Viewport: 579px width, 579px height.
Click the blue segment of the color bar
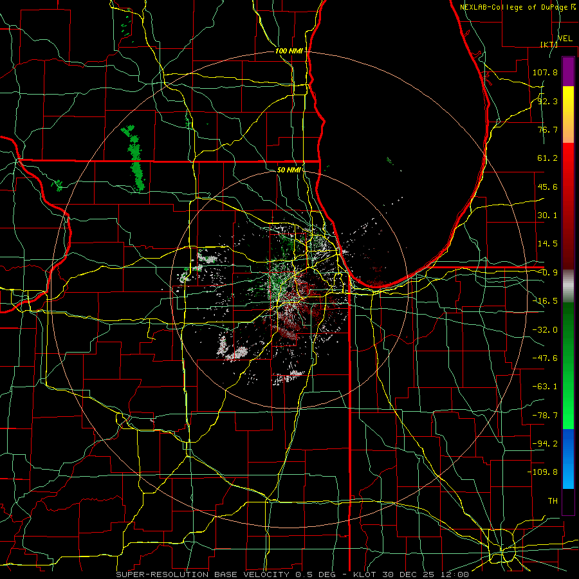[568, 459]
